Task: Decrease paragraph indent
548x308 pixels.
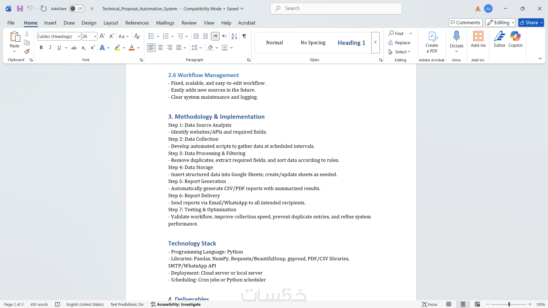Action: point(196,36)
